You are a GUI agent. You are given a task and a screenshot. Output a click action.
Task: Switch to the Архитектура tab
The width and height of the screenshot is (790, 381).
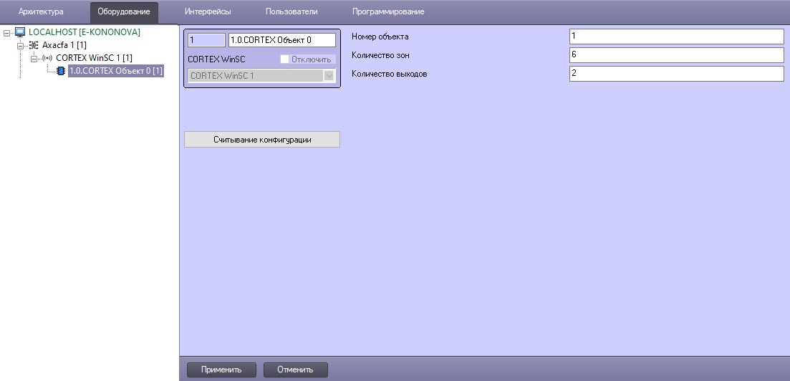tap(41, 12)
